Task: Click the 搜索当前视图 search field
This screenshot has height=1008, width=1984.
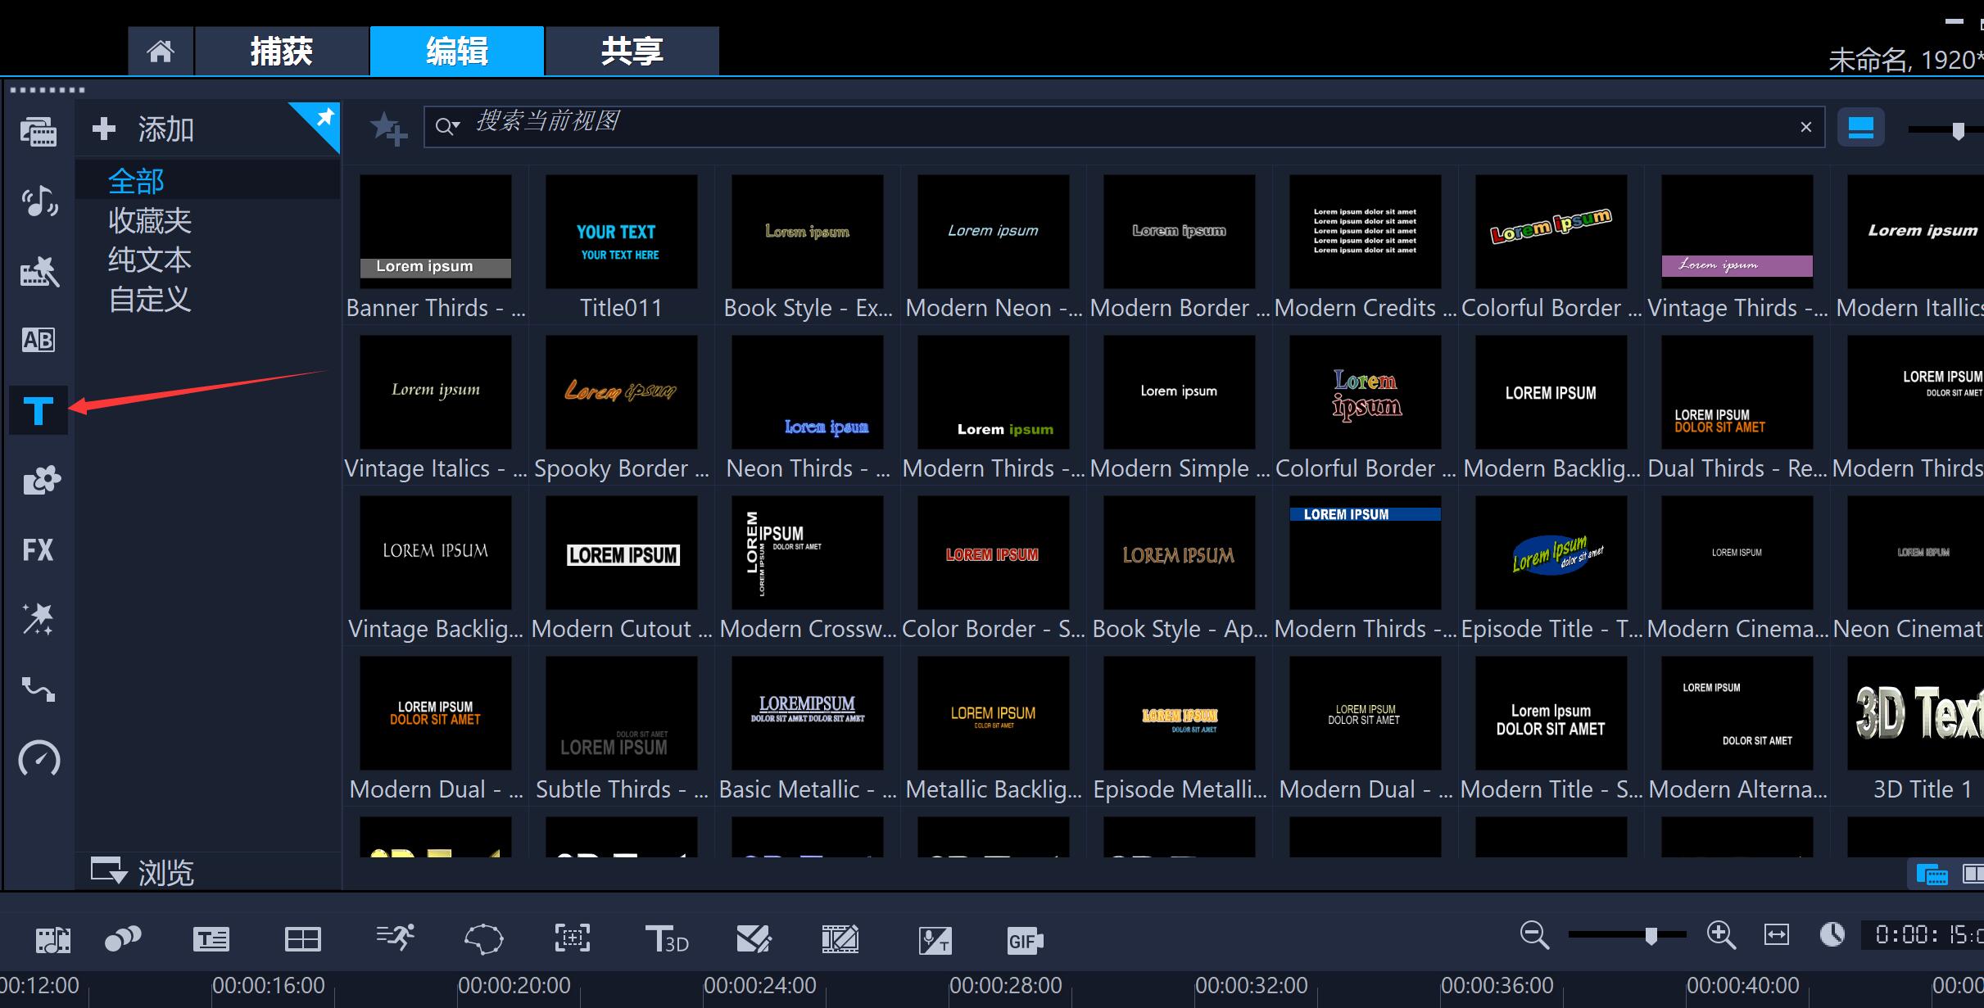Action: [x=1124, y=126]
